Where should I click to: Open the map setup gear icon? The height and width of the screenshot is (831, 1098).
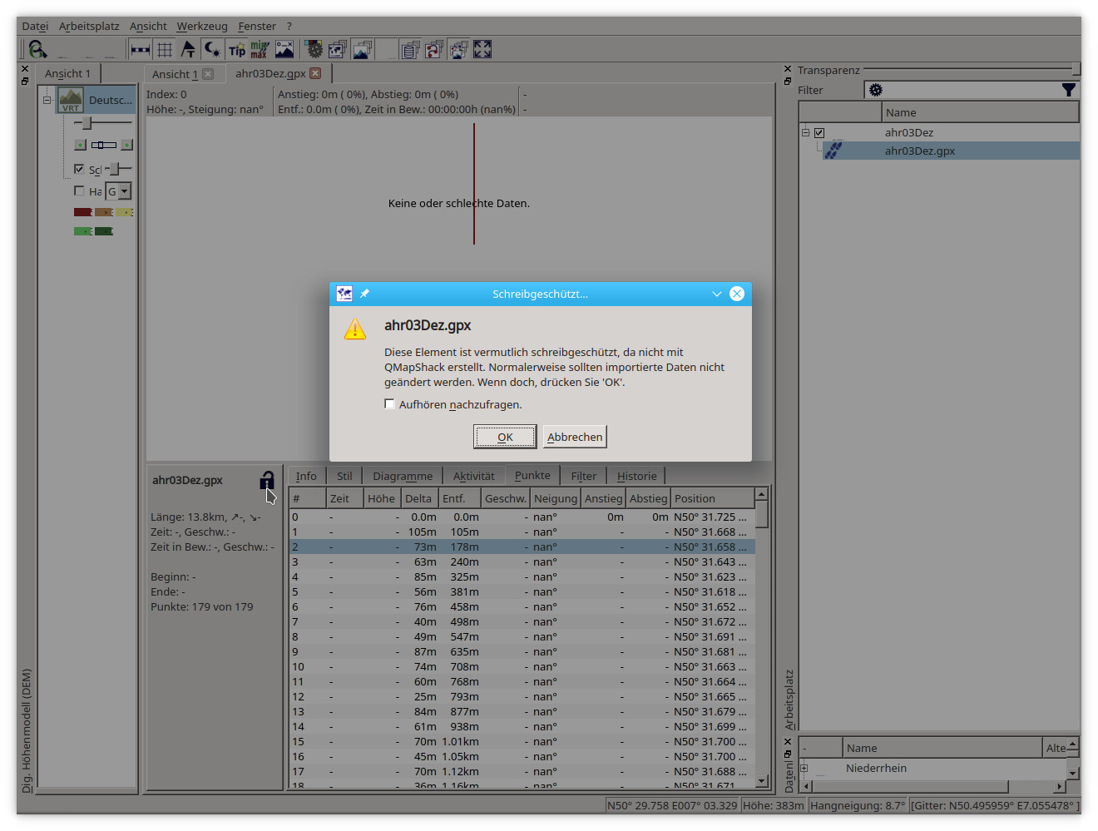pyautogui.click(x=314, y=50)
